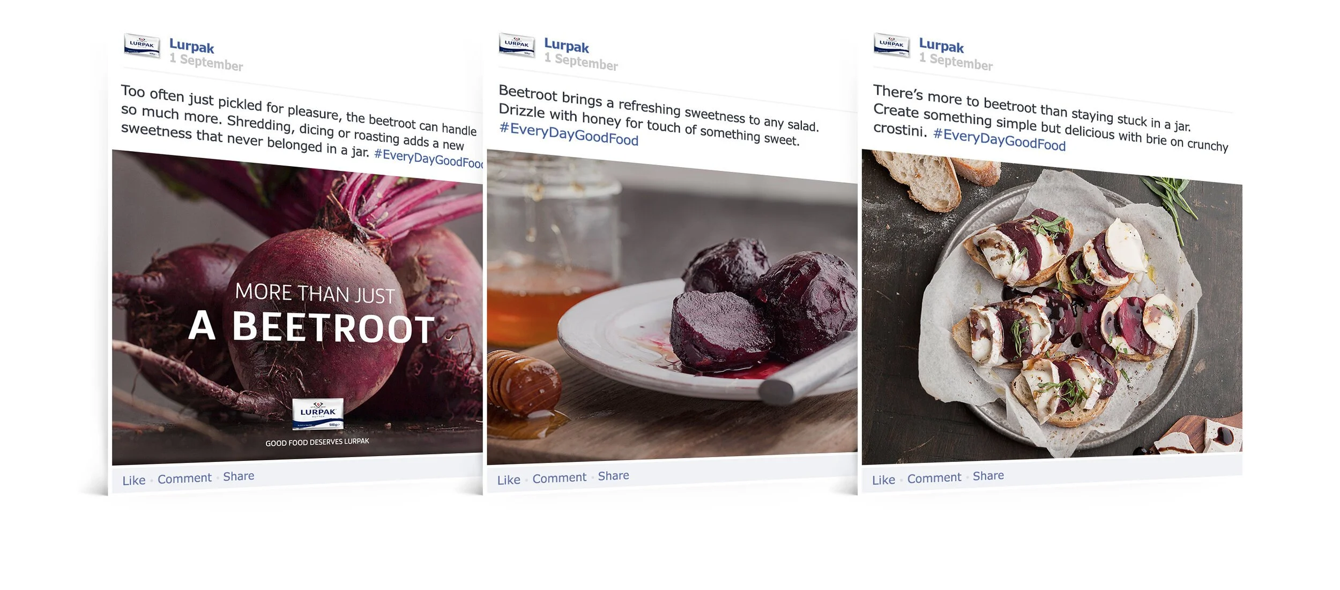
Task: Click Lurpak avatar icon on middle post
Action: click(517, 44)
